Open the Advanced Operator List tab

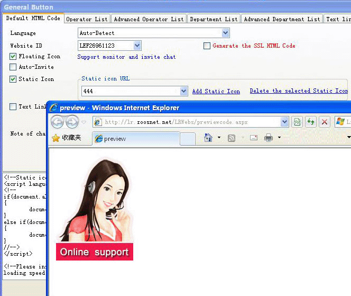click(149, 19)
